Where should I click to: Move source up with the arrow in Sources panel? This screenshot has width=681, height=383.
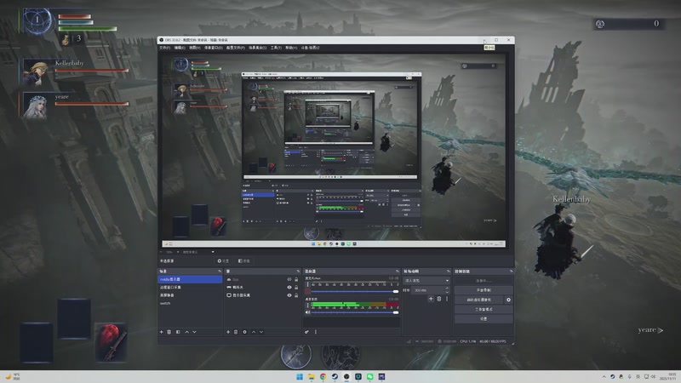(254, 332)
